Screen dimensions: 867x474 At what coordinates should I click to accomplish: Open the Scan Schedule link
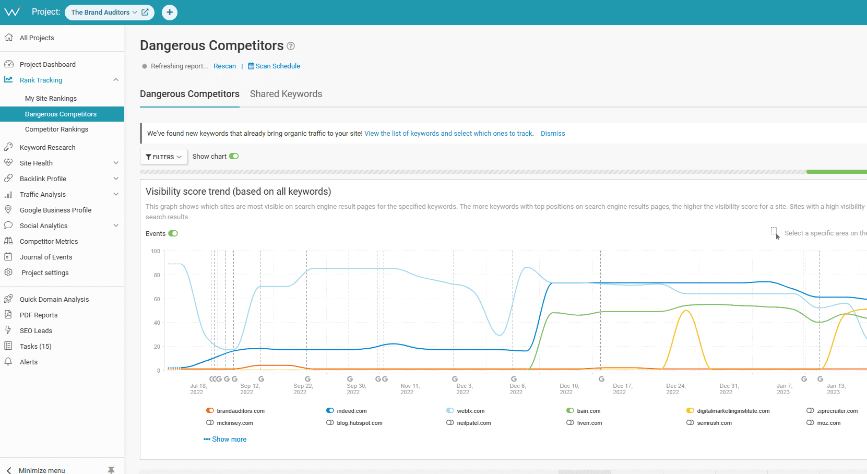274,66
